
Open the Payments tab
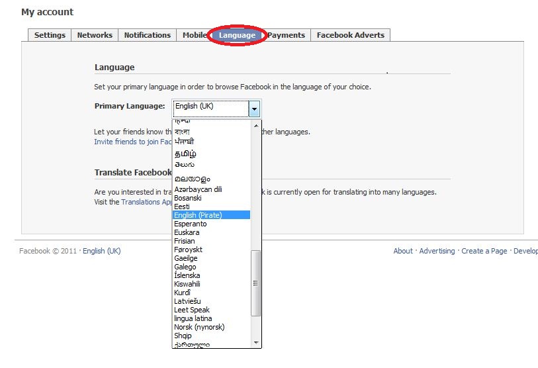[286, 35]
